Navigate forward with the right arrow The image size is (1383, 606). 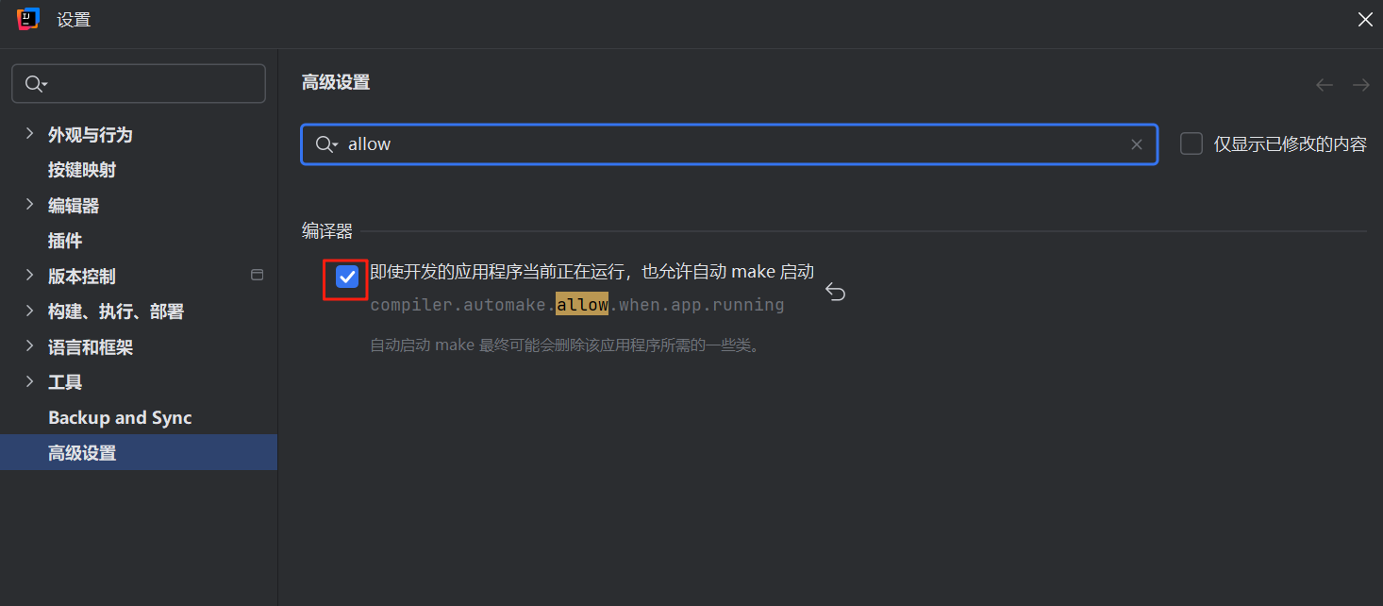[1360, 85]
